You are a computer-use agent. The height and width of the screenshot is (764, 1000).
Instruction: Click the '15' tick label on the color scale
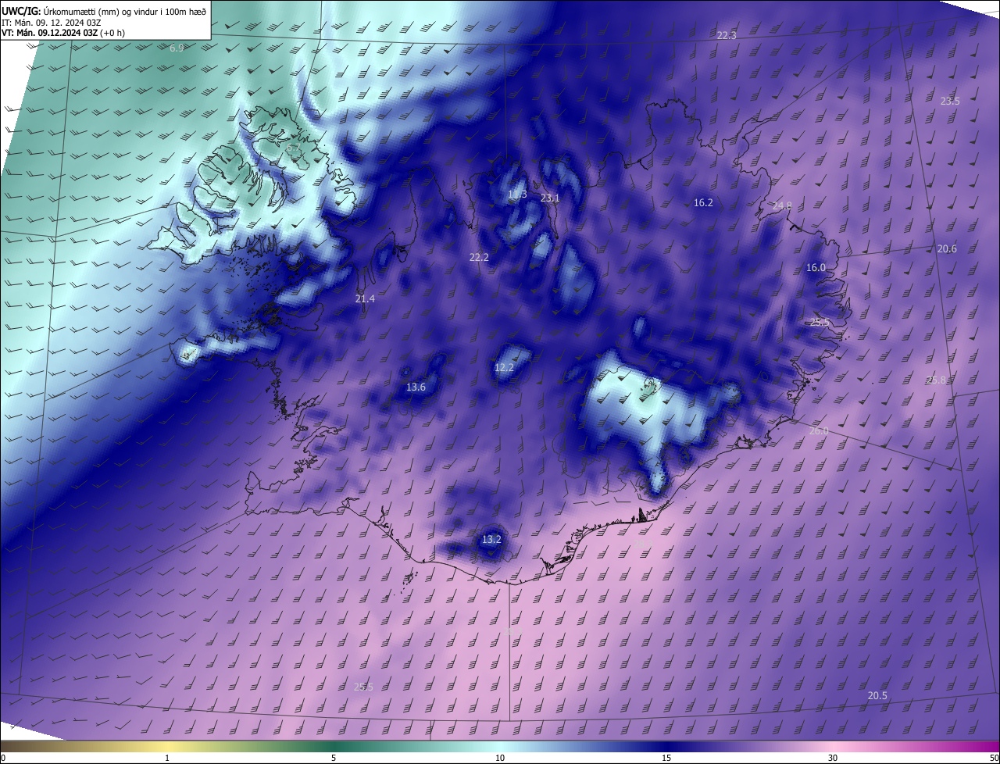[x=666, y=758]
